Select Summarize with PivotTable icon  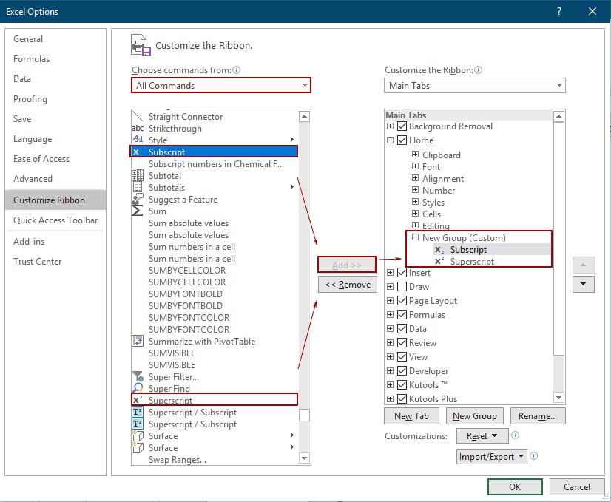[x=139, y=341]
